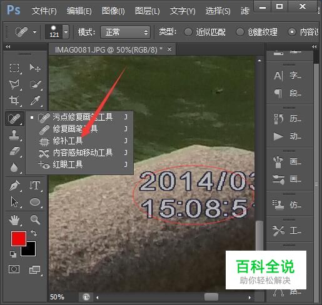
Task: Open the tool preset picker arrow
Action: (x=34, y=32)
